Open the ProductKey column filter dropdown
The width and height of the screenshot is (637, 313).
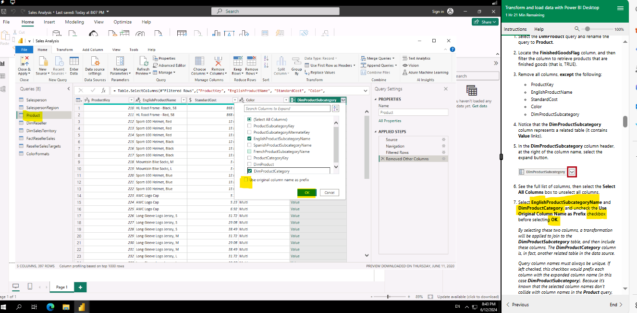tap(131, 100)
